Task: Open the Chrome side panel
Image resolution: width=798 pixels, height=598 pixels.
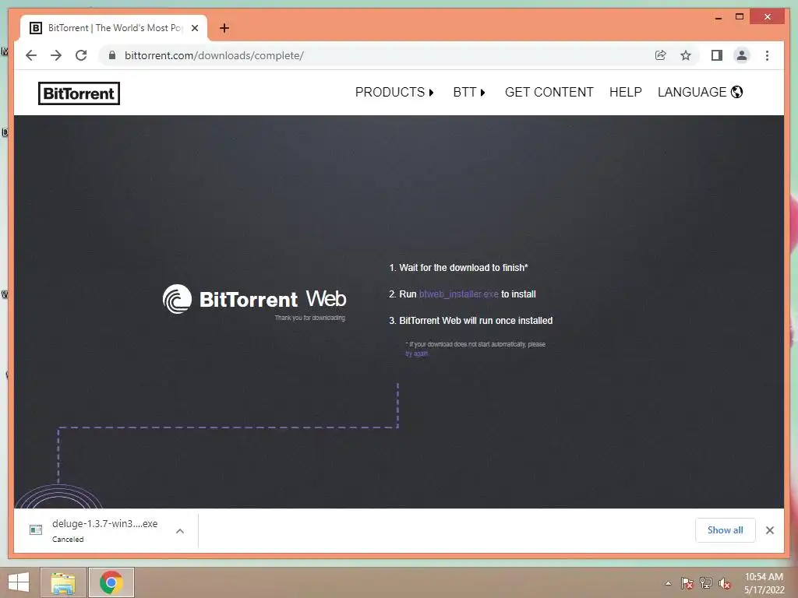Action: [x=717, y=55]
